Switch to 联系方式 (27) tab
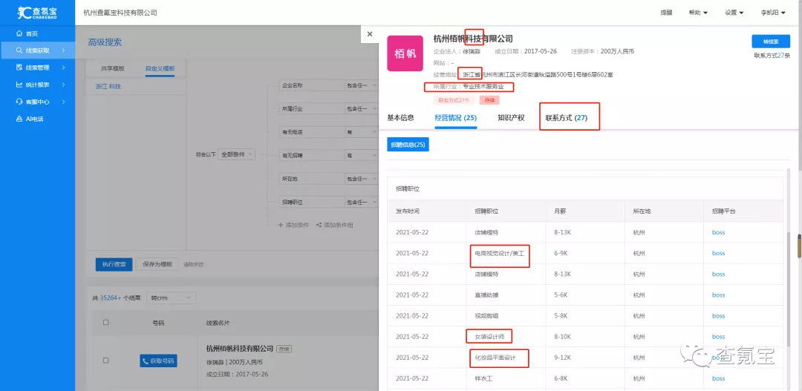 [x=566, y=118]
